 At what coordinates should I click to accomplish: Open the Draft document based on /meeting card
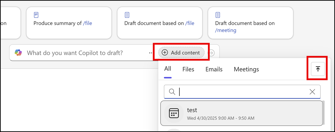250,23
